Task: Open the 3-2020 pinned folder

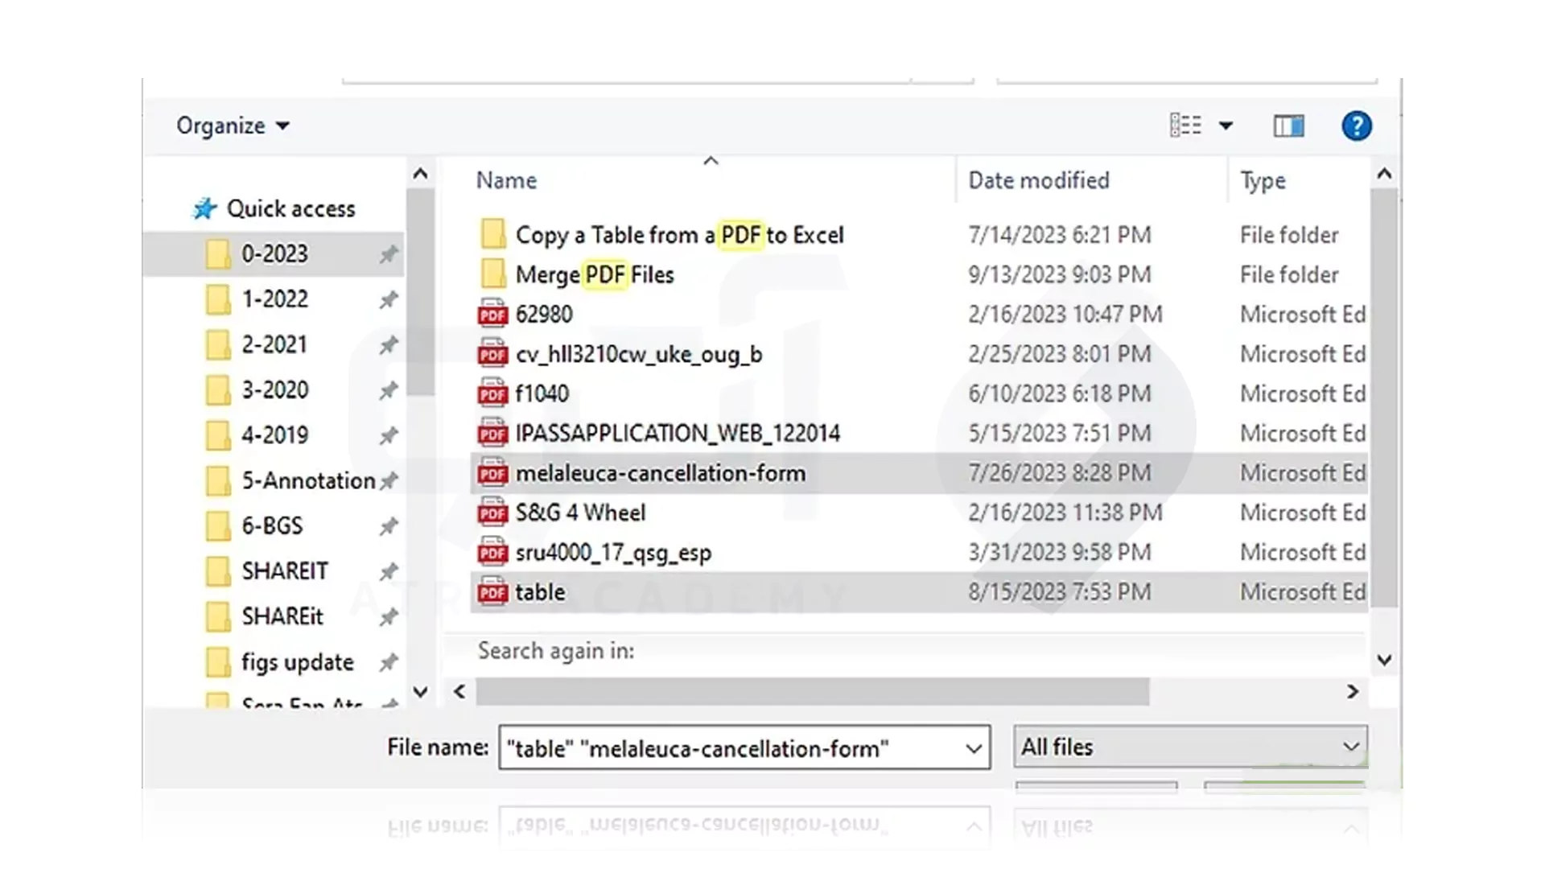Action: pyautogui.click(x=274, y=389)
